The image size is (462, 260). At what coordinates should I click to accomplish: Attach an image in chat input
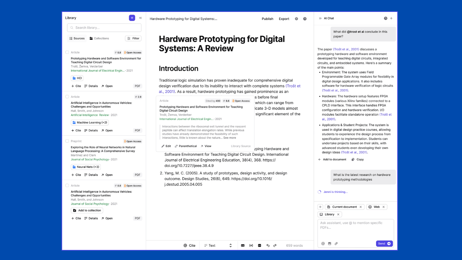(x=330, y=244)
